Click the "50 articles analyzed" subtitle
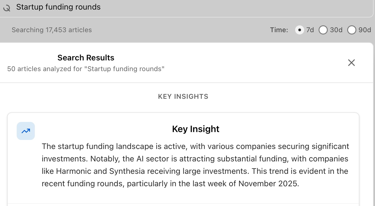This screenshot has height=206, width=375. (x=86, y=69)
